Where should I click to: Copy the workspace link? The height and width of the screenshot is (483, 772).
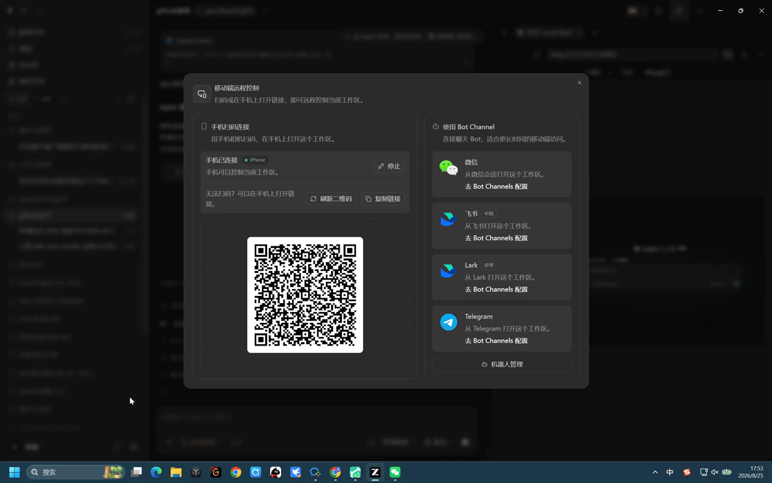(383, 199)
